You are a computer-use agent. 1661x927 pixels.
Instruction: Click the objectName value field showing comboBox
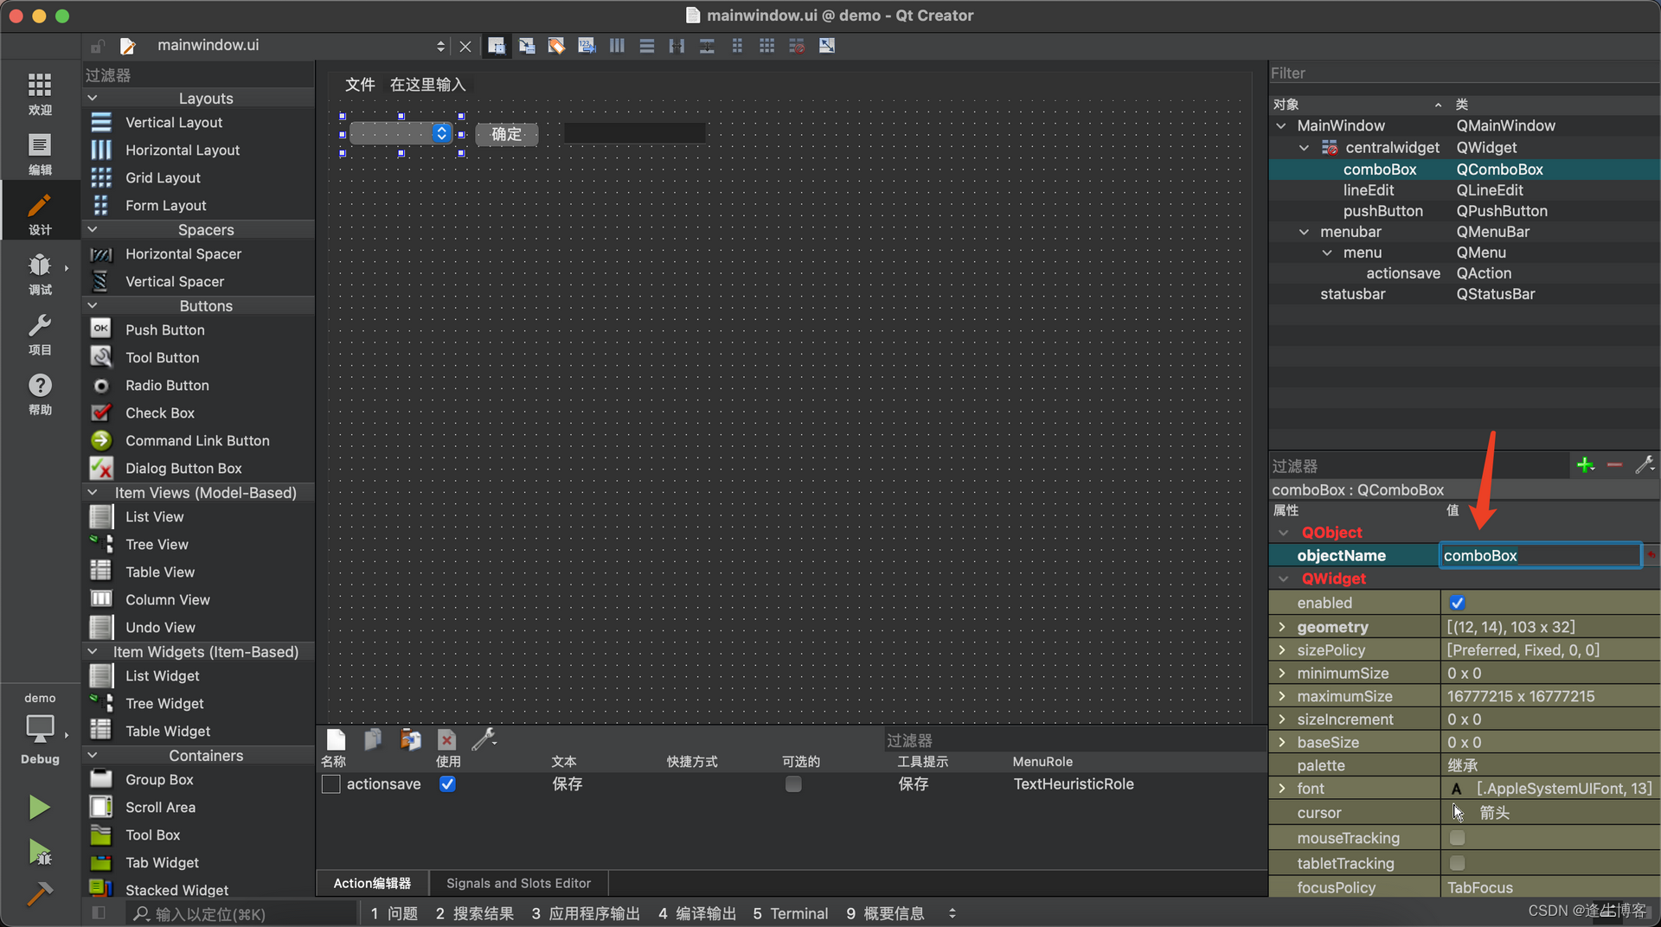click(x=1539, y=555)
